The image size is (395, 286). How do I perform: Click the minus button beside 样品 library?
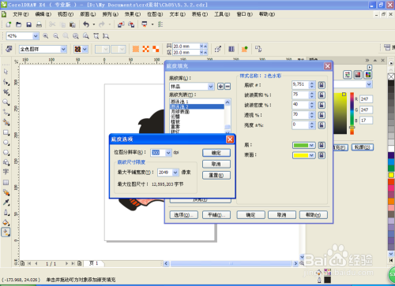(228, 87)
